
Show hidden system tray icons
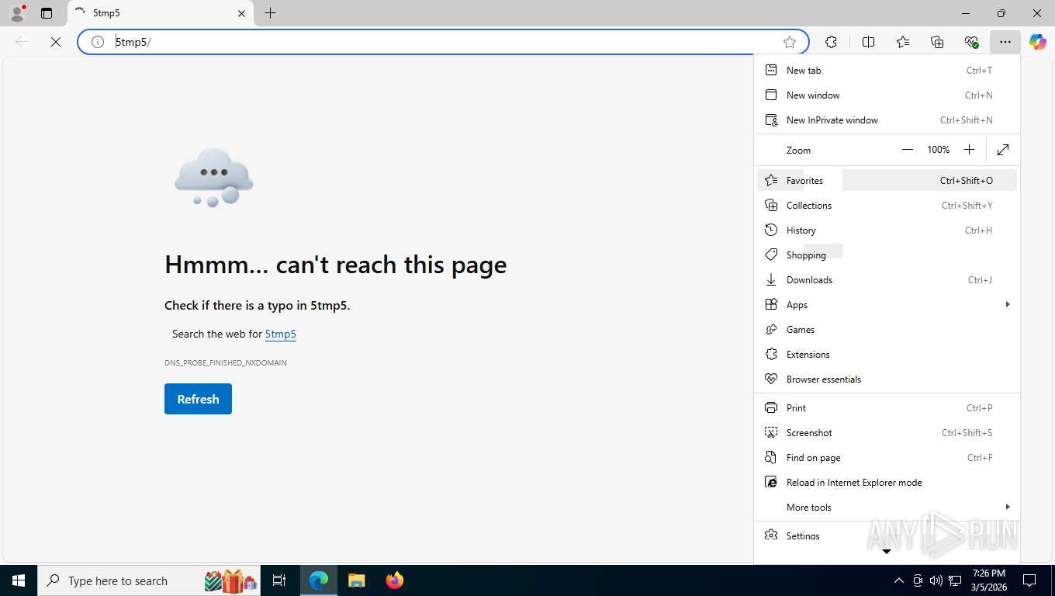coord(899,580)
